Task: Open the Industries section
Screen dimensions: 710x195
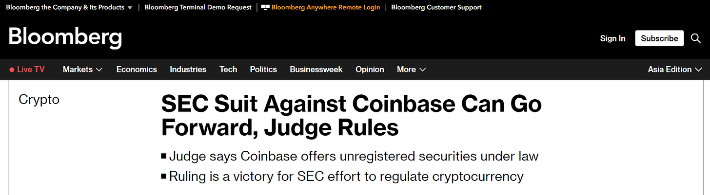Action: tap(188, 70)
